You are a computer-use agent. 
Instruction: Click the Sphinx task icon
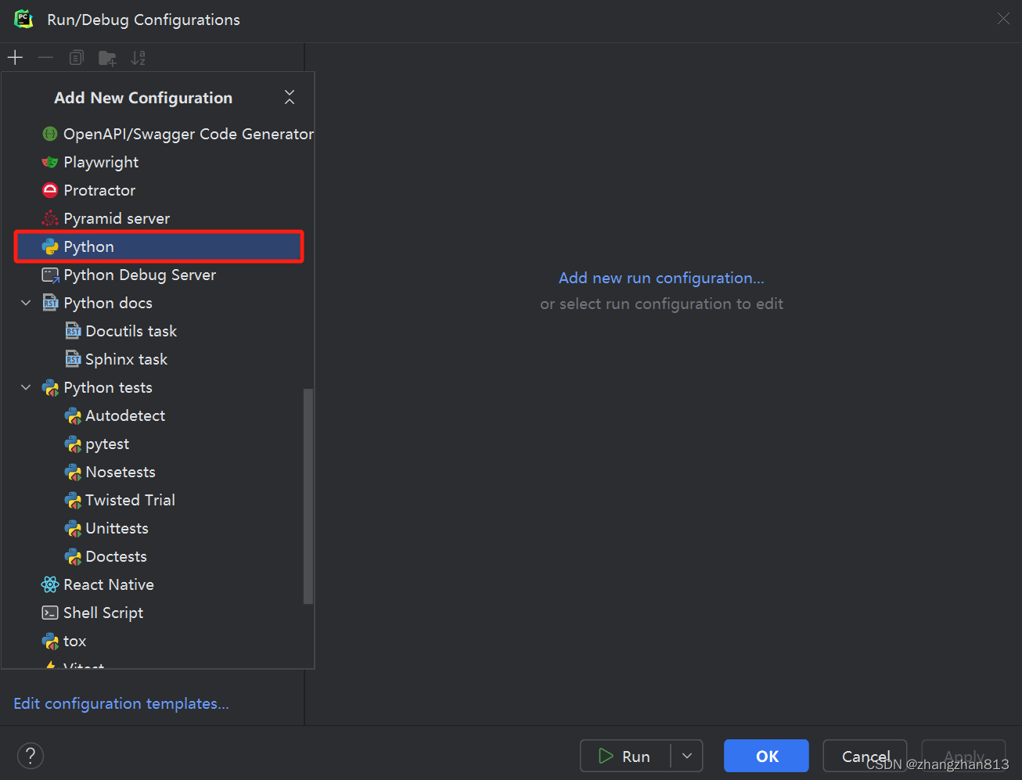coord(73,359)
